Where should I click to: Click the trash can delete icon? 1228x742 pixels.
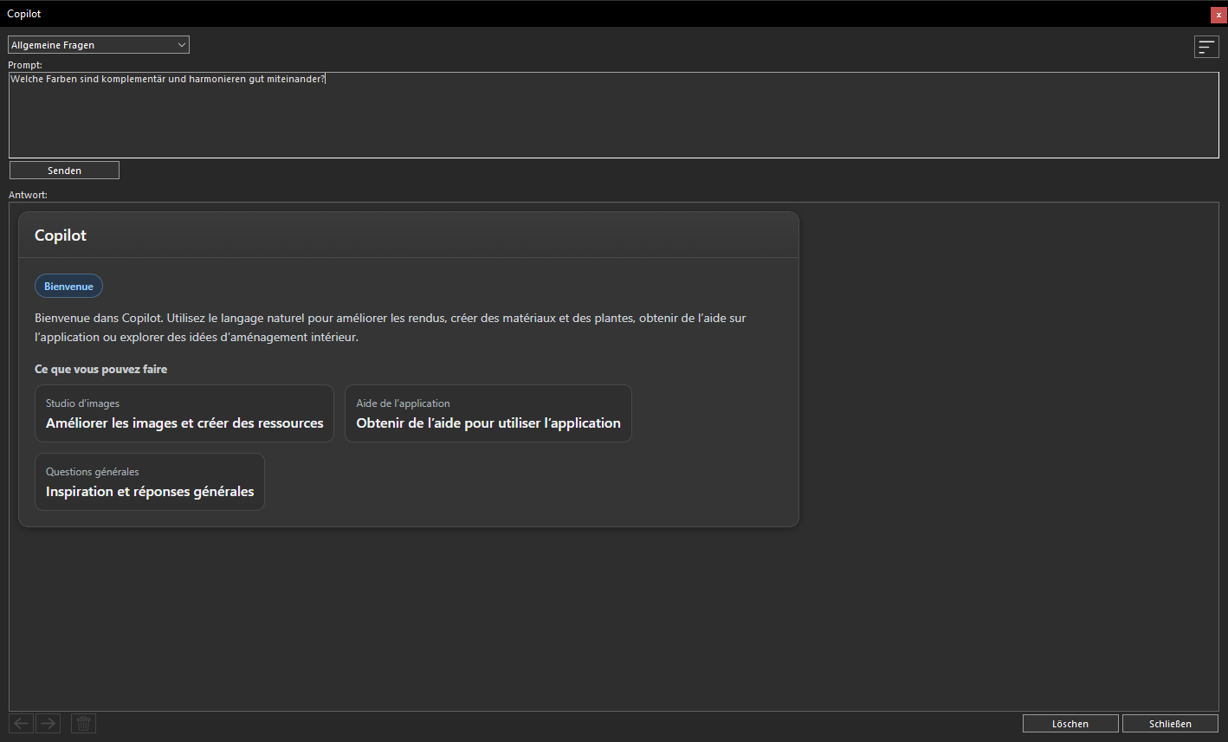(83, 723)
